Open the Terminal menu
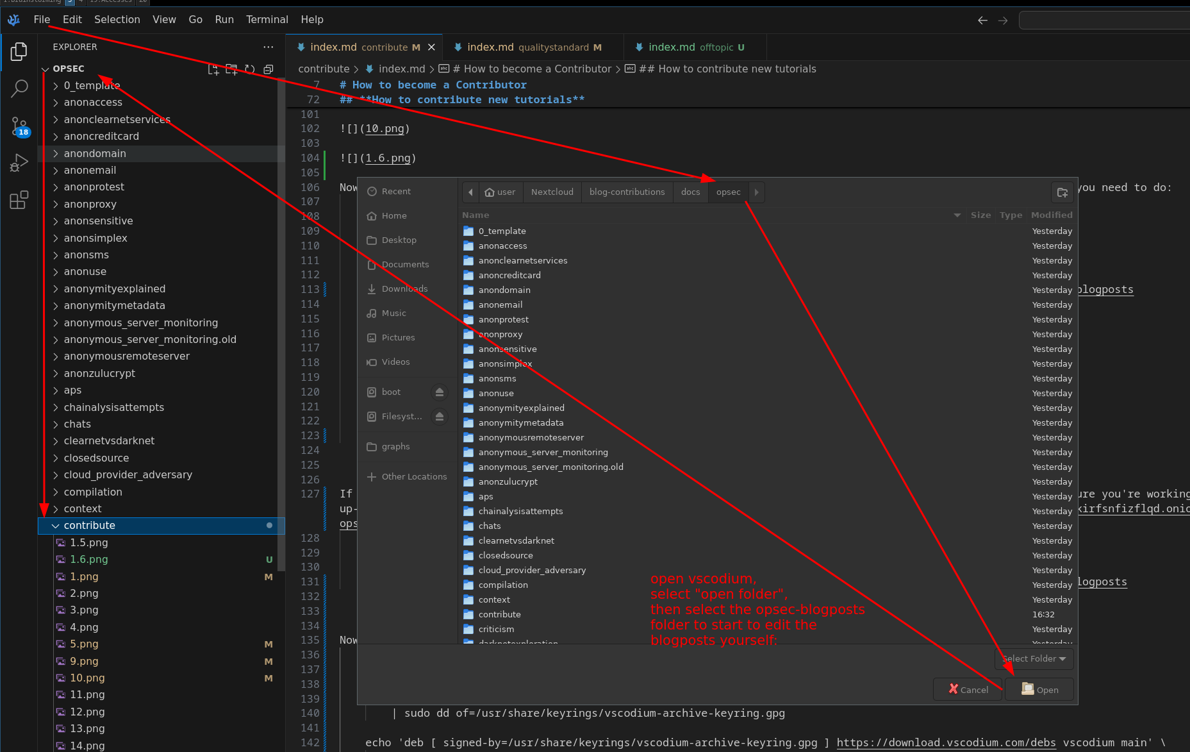The height and width of the screenshot is (752, 1190). (x=267, y=20)
